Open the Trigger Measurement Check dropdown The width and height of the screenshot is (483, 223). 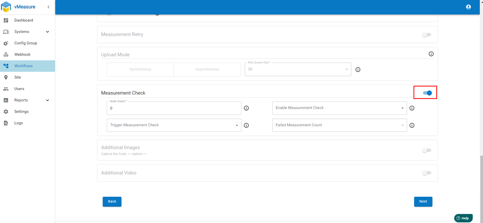point(174,125)
